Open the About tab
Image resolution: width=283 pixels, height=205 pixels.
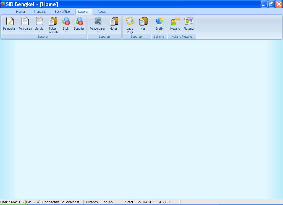pos(101,12)
